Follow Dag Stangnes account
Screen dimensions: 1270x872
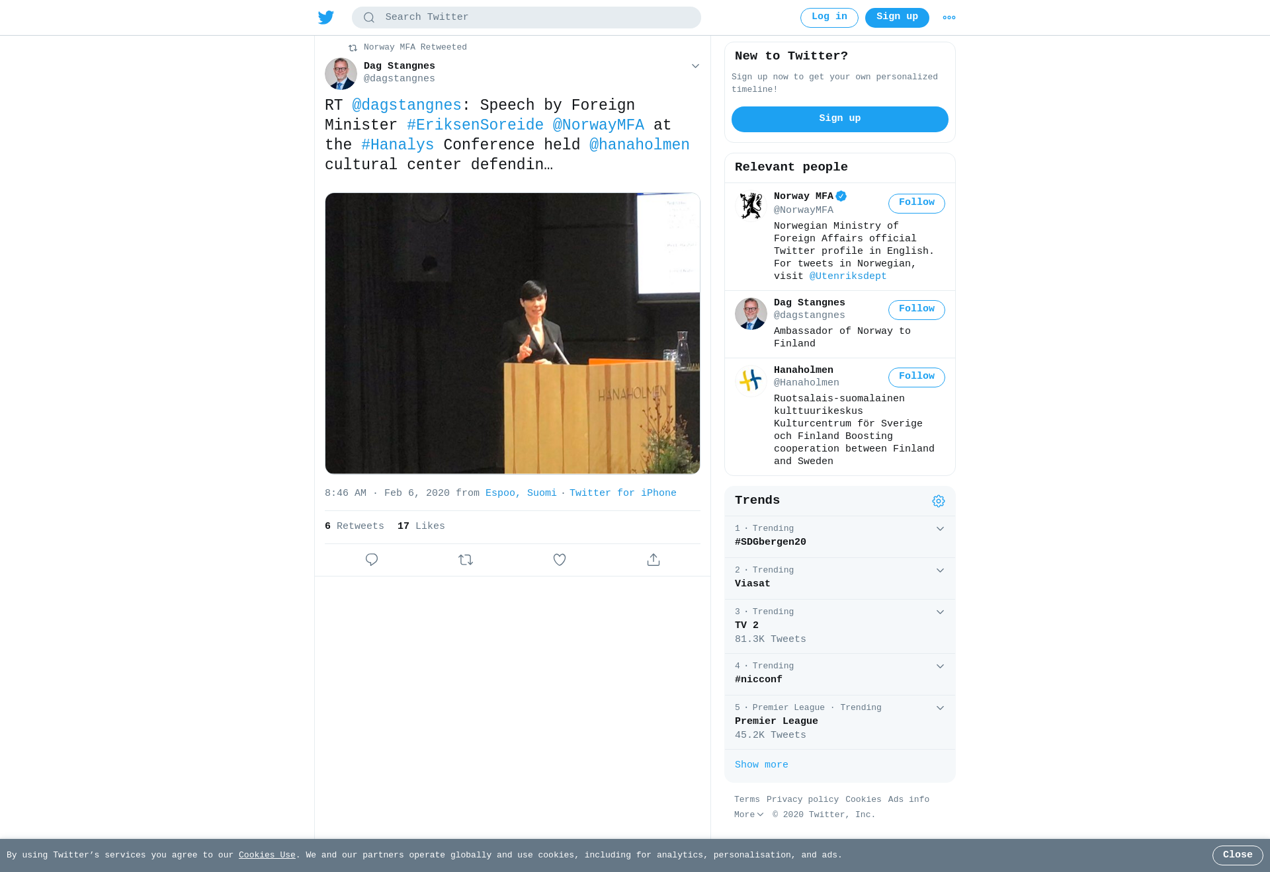pos(917,310)
